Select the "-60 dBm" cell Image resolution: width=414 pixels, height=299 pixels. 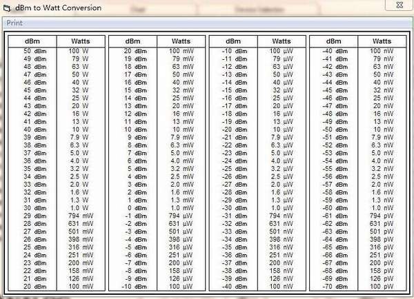coord(335,208)
